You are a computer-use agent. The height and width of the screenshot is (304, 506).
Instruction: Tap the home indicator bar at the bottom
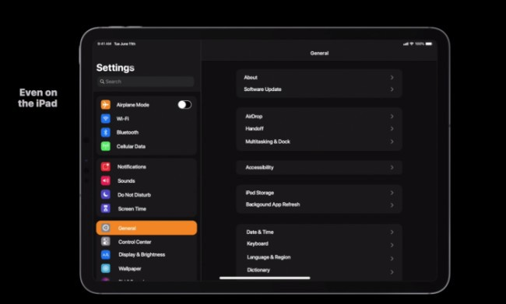(265, 278)
